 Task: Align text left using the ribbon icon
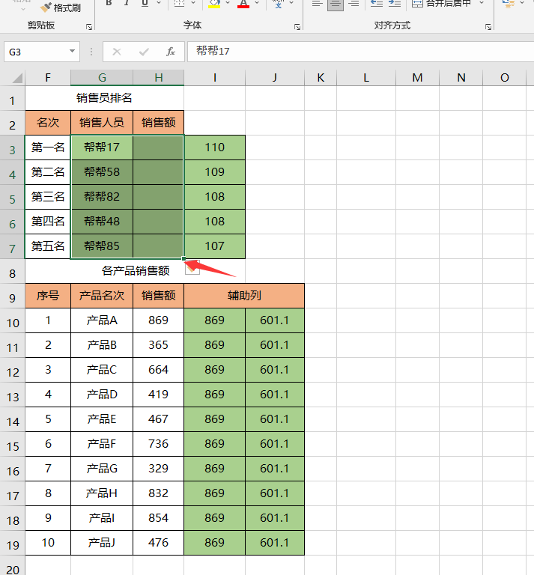pos(317,4)
